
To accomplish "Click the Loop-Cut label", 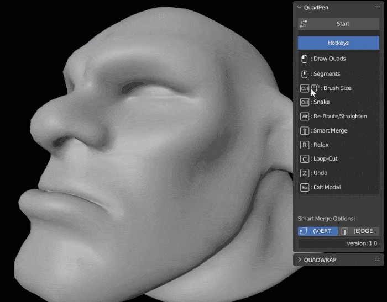I will [326, 158].
